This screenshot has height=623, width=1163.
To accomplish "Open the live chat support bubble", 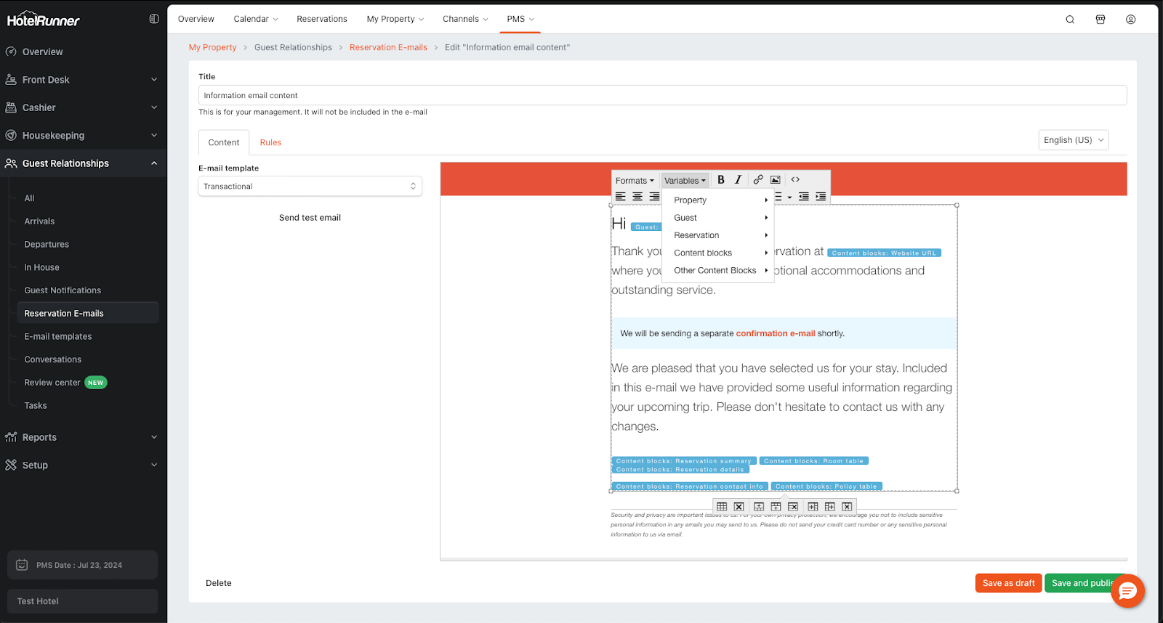I will pos(1127,591).
